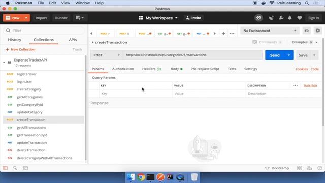This screenshot has width=325, height=183.
Task: Open the File menu
Action: tap(41, 3)
